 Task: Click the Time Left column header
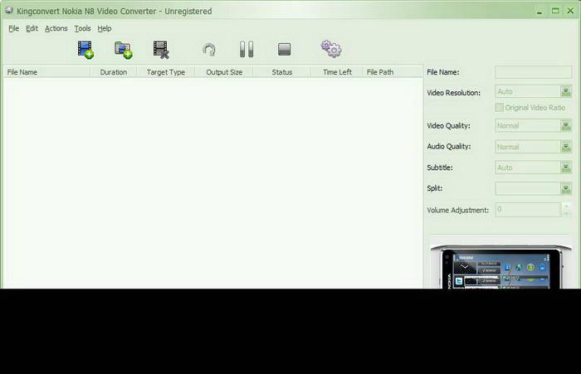point(337,72)
